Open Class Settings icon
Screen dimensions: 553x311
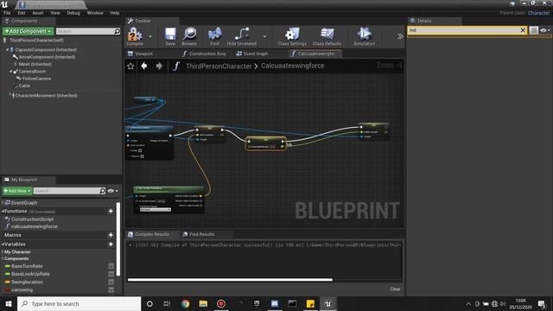click(292, 36)
